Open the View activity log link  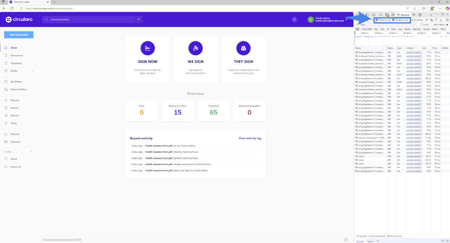[250, 138]
